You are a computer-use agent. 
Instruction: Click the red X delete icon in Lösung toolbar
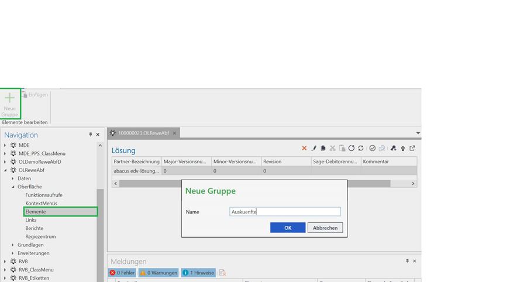(304, 149)
